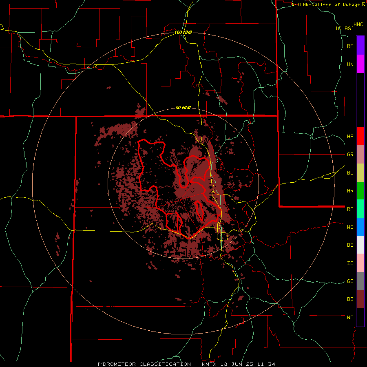Select the GC gray legend swatch
This screenshot has width=367, height=367.
[x=360, y=281]
